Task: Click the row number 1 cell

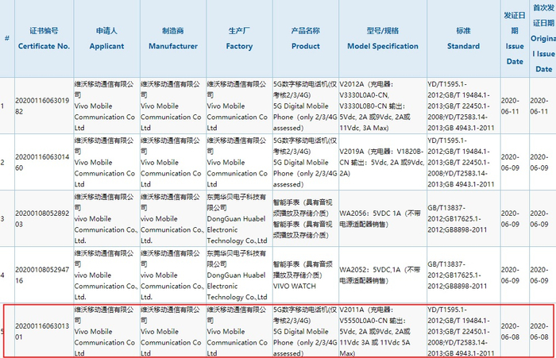Action: [7, 106]
